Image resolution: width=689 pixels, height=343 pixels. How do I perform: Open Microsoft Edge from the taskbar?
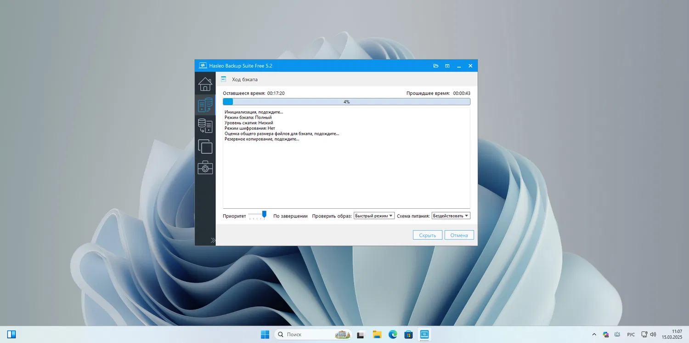[393, 334]
